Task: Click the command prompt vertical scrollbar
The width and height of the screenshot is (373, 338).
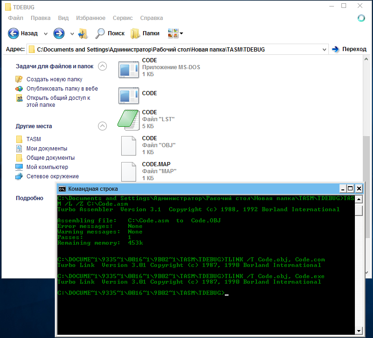Action: click(x=359, y=269)
